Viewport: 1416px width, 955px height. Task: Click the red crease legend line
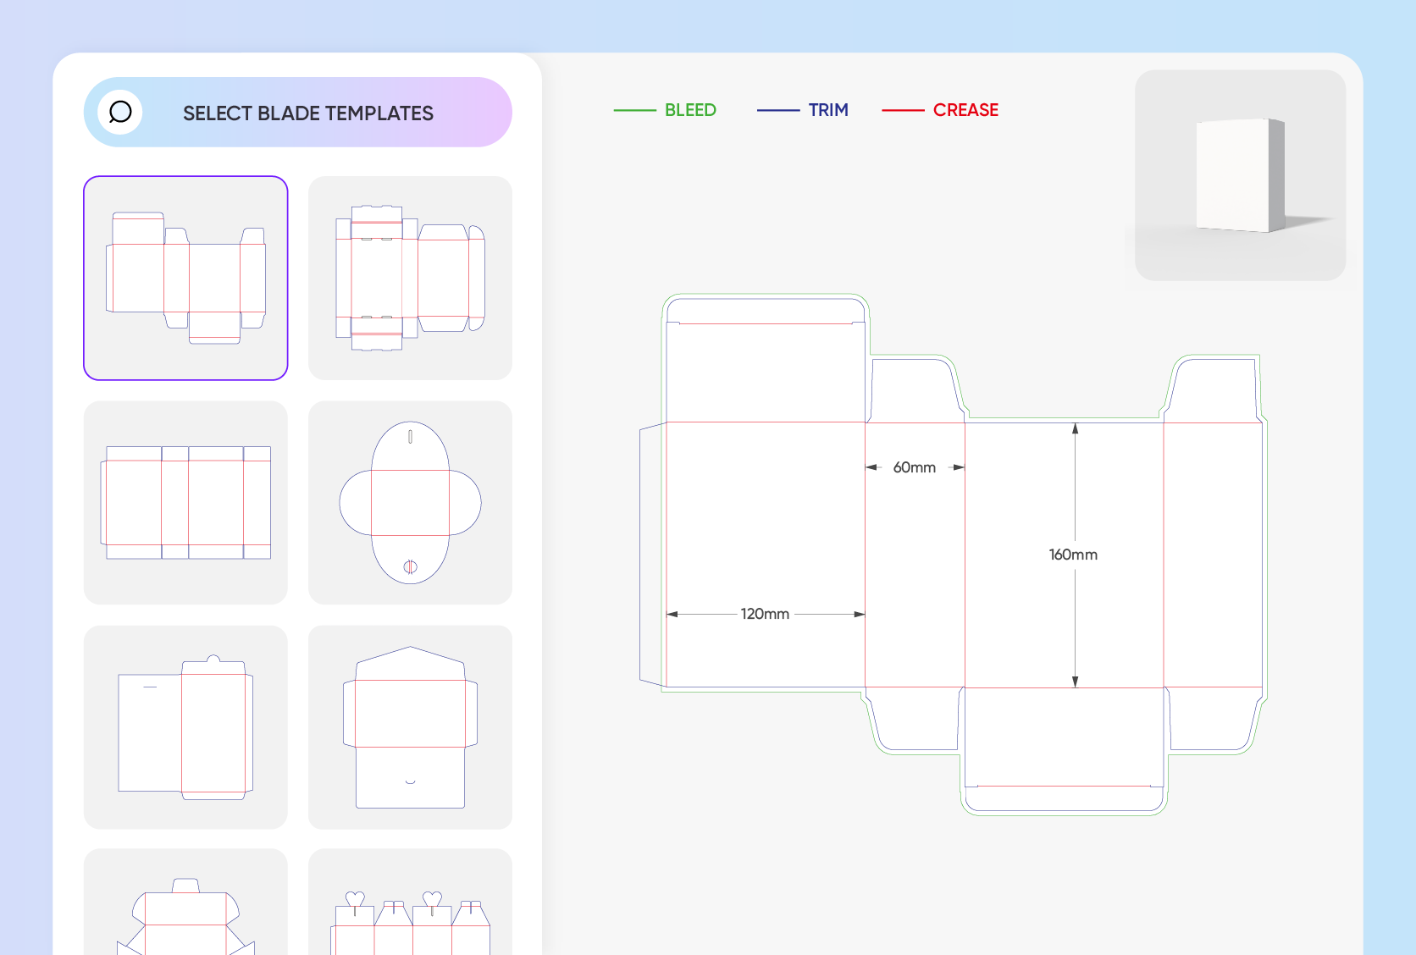click(x=903, y=110)
